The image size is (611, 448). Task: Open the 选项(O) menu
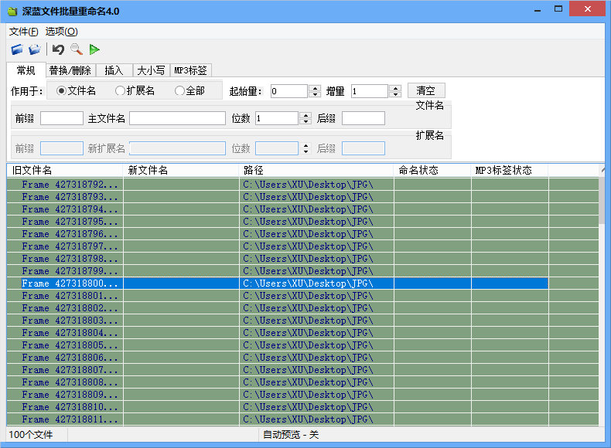(62, 32)
